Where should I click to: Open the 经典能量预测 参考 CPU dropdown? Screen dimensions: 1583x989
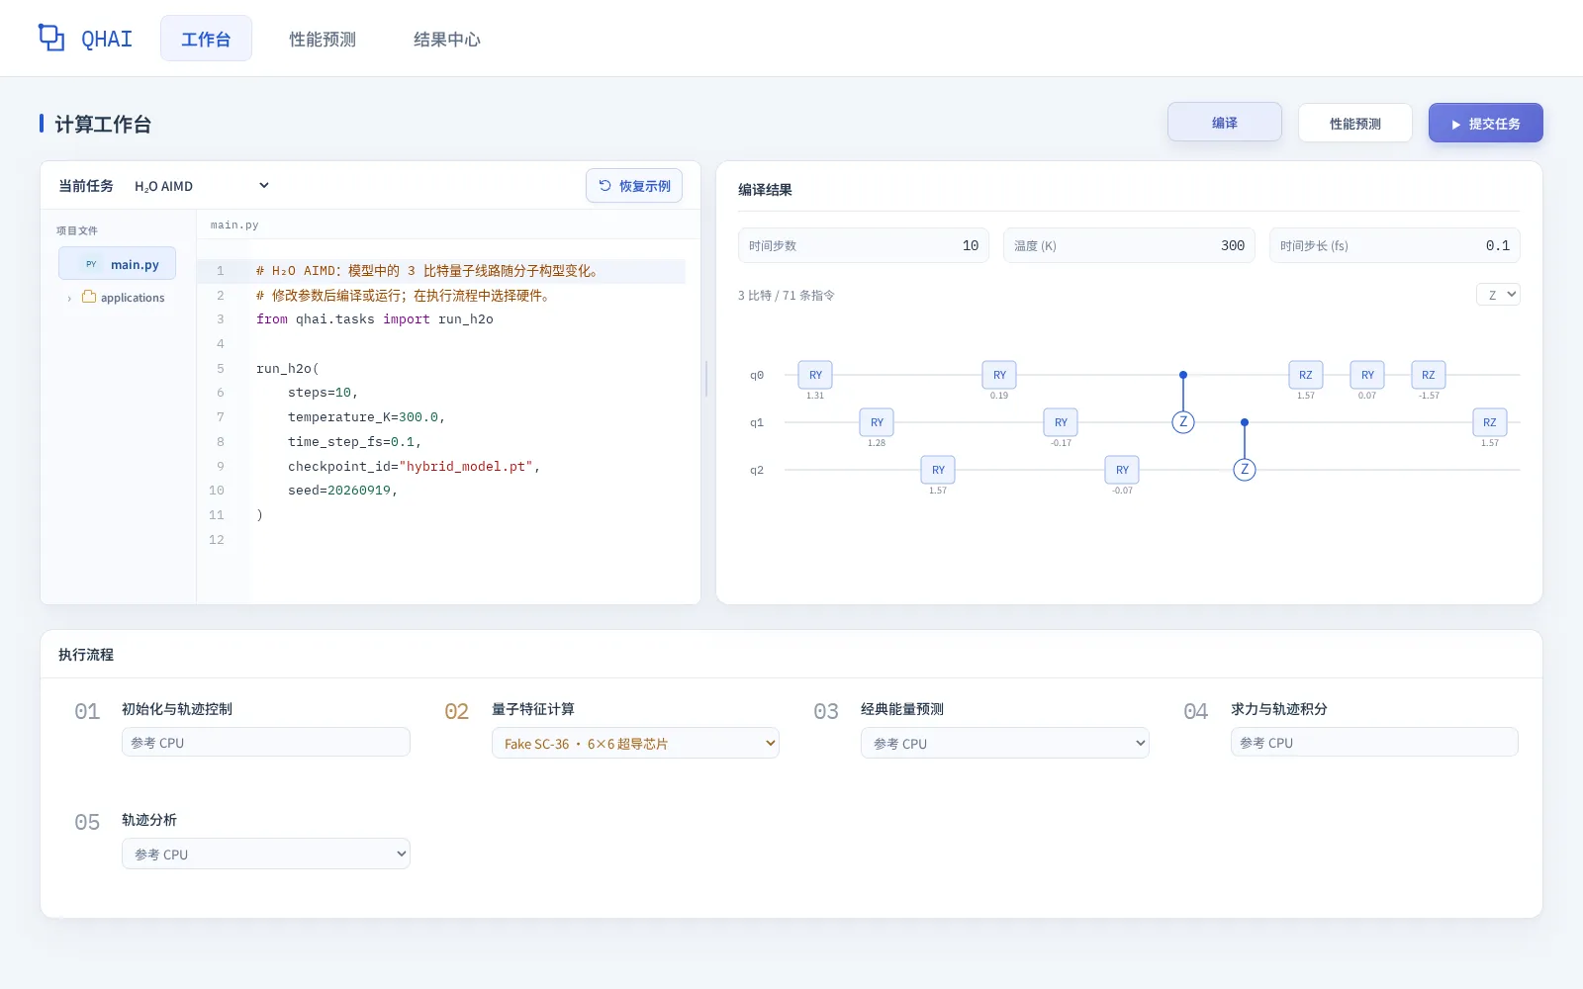1004,744
